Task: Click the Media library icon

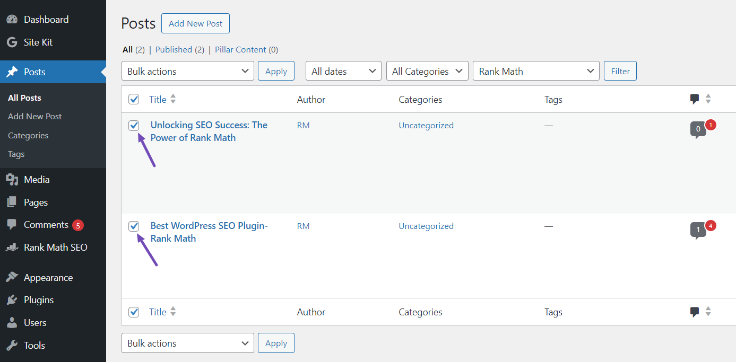Action: [12, 180]
